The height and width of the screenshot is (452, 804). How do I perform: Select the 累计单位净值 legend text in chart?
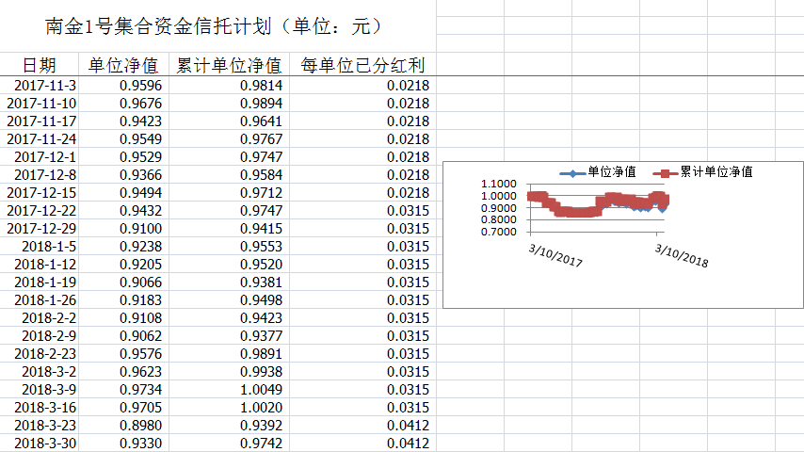(x=716, y=172)
